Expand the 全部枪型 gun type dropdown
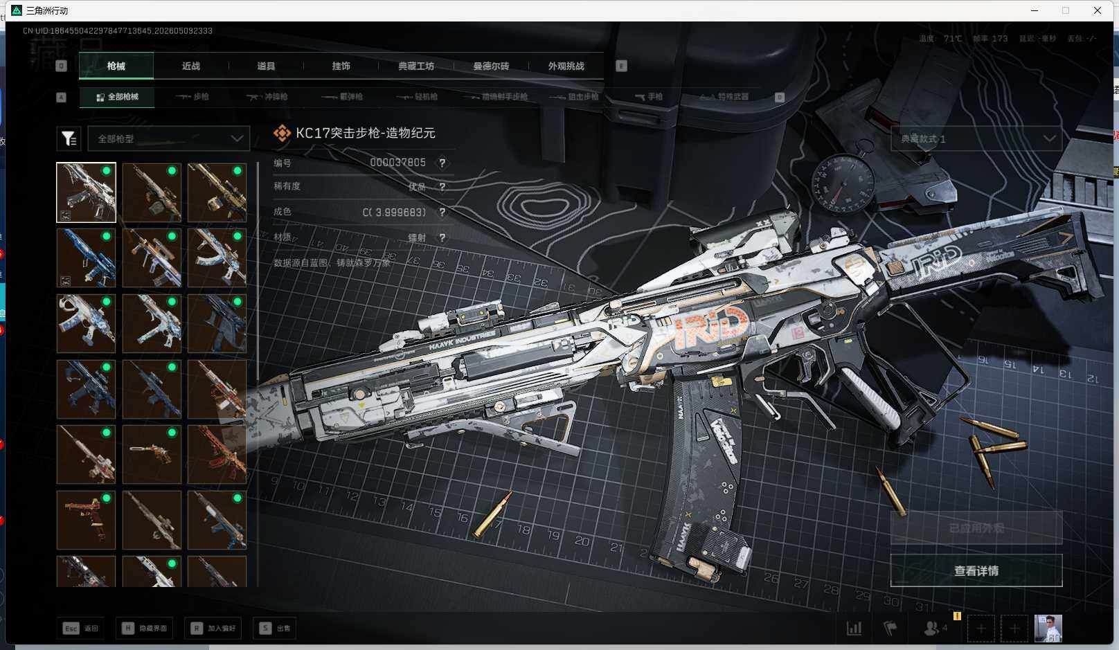 point(168,138)
